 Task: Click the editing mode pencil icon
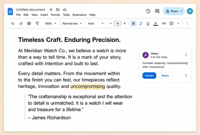coord(171,23)
